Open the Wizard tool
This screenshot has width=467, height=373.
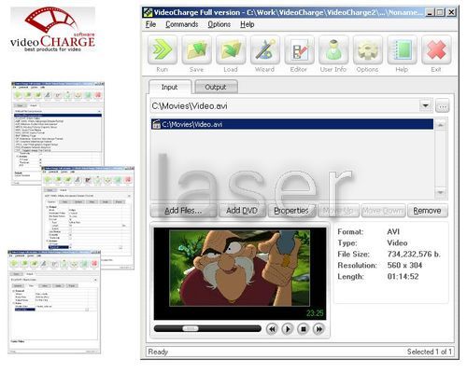[265, 49]
